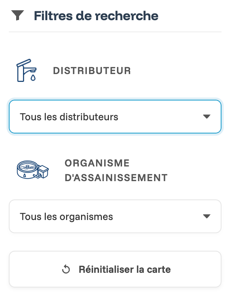Select the "Tous les distributeurs" text
This screenshot has width=231, height=297.
[69, 117]
